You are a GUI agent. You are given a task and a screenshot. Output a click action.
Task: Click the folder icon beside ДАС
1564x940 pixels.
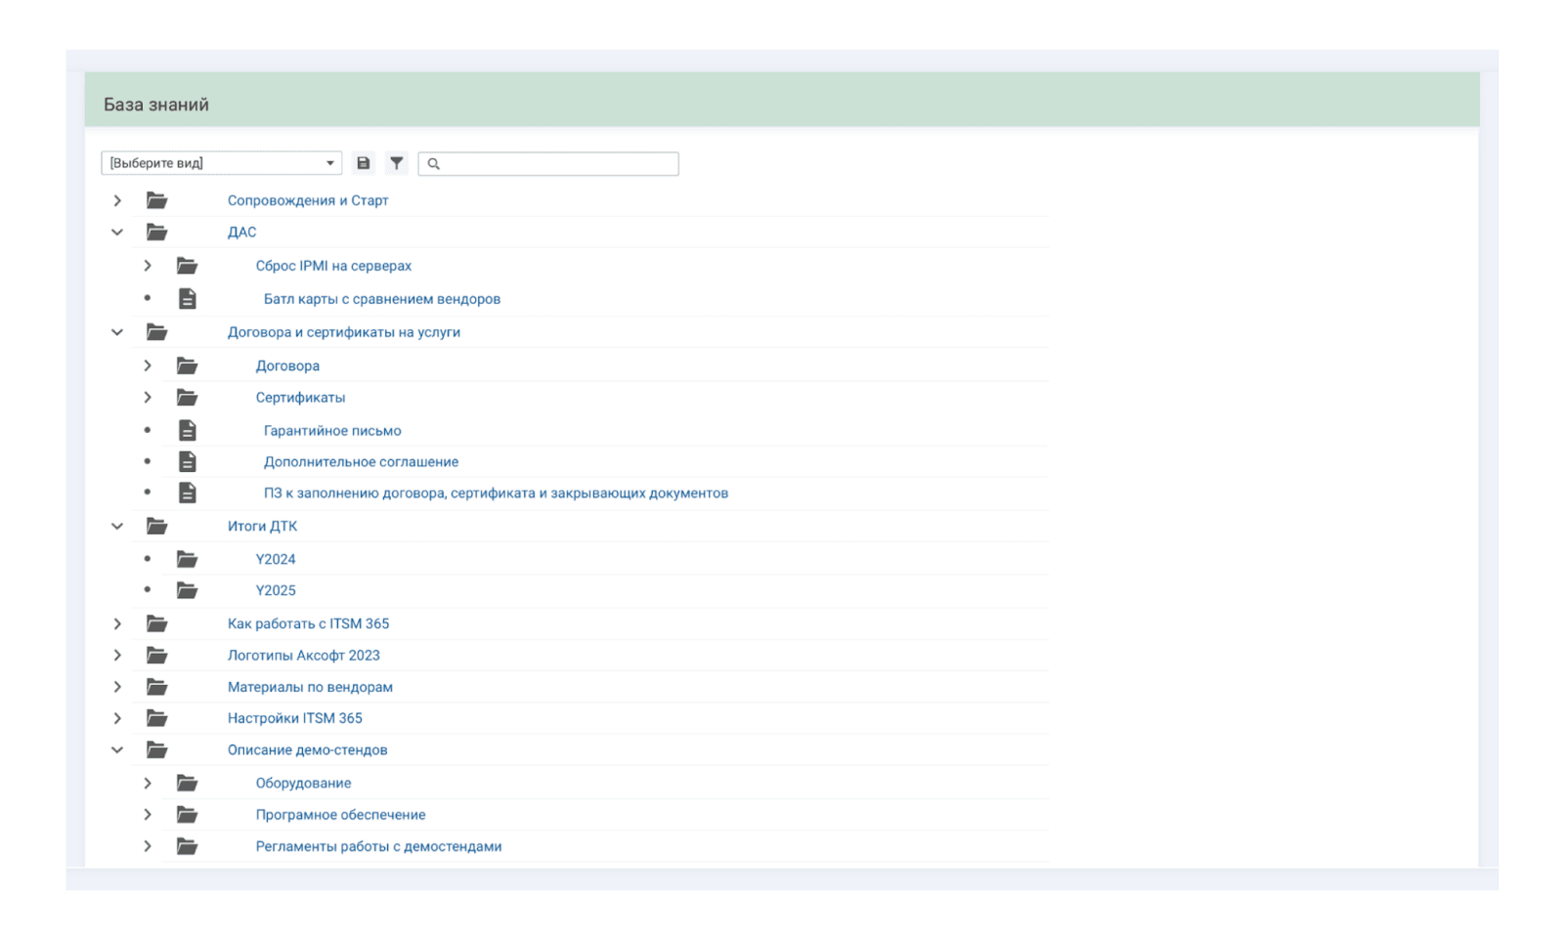(156, 233)
